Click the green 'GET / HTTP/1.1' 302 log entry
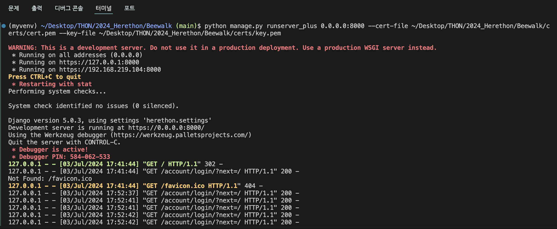Viewport: 557px width, 229px height. click(115, 164)
